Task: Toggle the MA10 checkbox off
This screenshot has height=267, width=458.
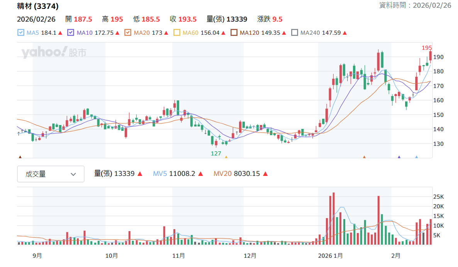Action: point(71,33)
